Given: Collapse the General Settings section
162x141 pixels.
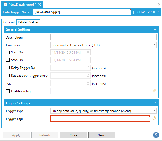Looking at the screenshot, I should coord(155,29).
